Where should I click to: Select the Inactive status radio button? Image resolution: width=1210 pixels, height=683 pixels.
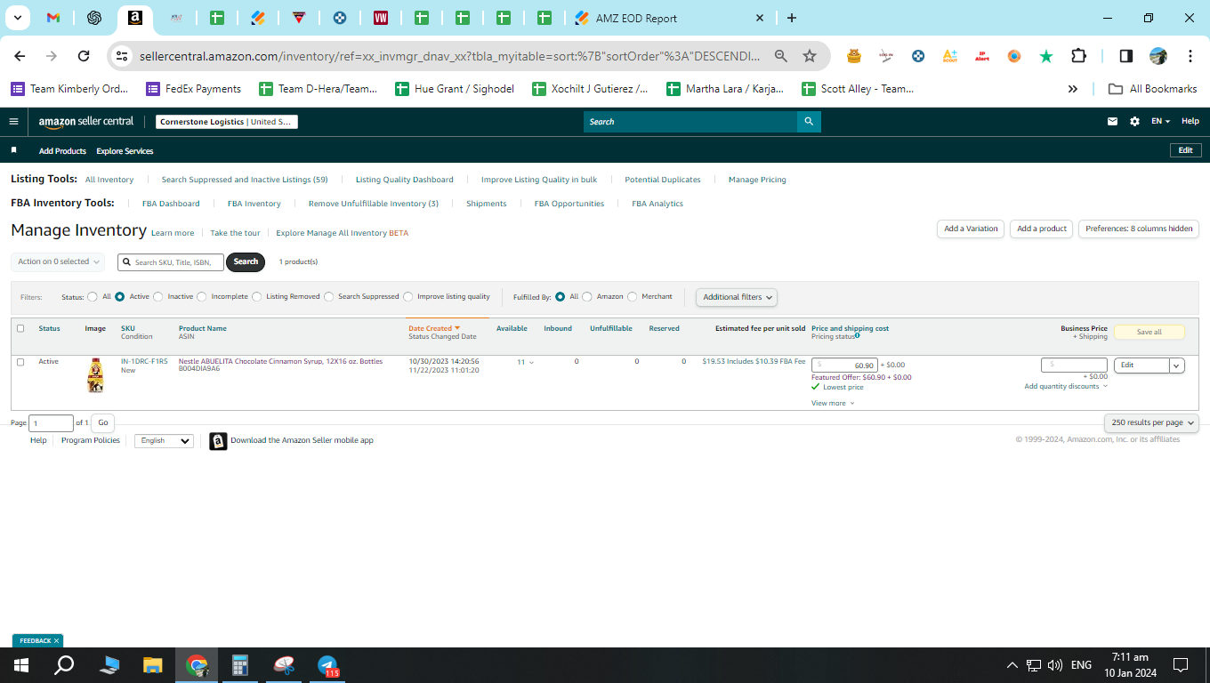tap(158, 297)
